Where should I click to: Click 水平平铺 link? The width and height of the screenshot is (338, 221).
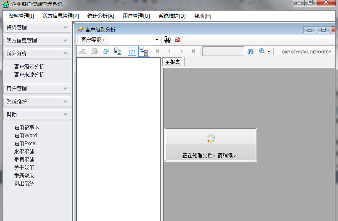24,152
